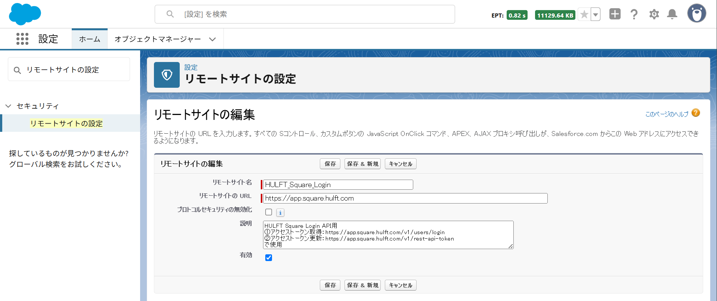Click the リモートサイトの URL input field
717x301 pixels.
(405, 198)
